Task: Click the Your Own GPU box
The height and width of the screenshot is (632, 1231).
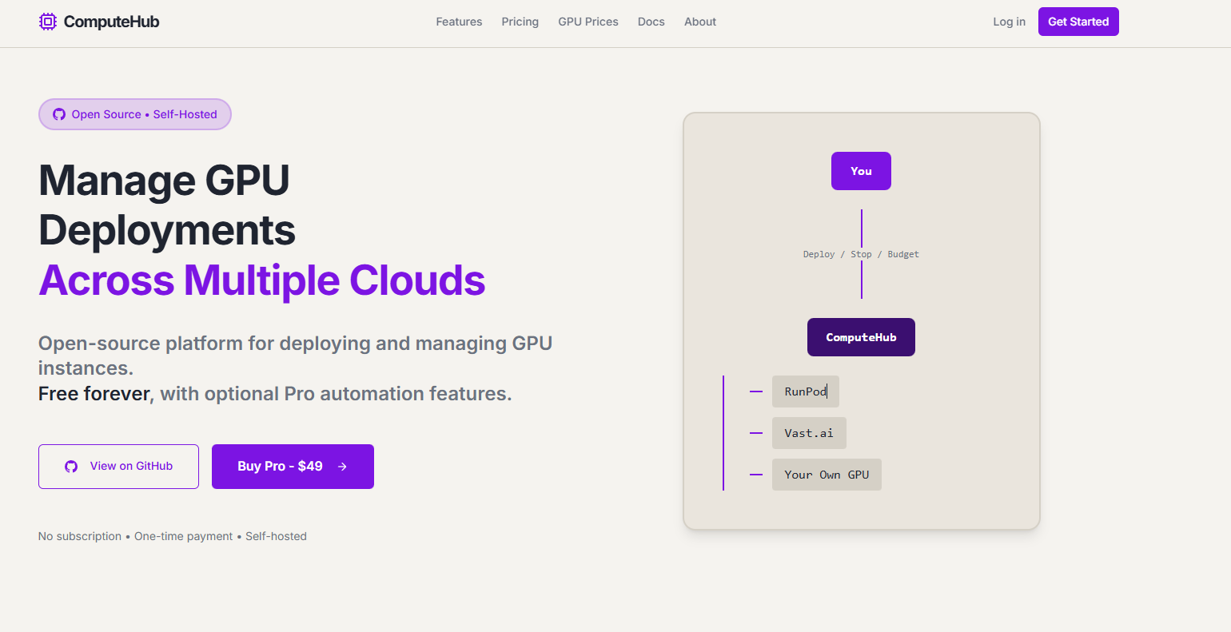Action: click(827, 474)
